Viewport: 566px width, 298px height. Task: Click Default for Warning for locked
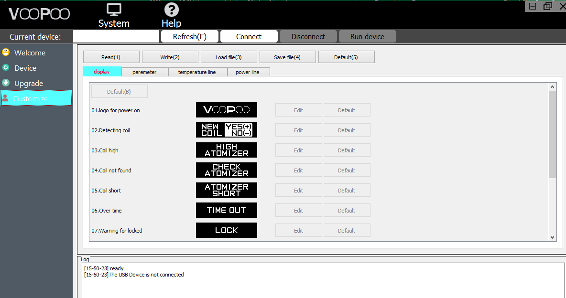pos(347,230)
